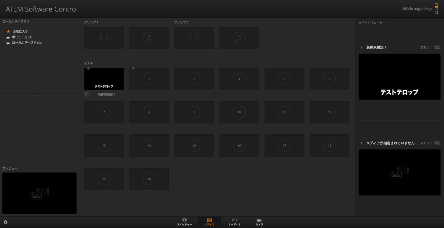Switch to the メディア tab
The image size is (444, 228).
[x=209, y=222]
